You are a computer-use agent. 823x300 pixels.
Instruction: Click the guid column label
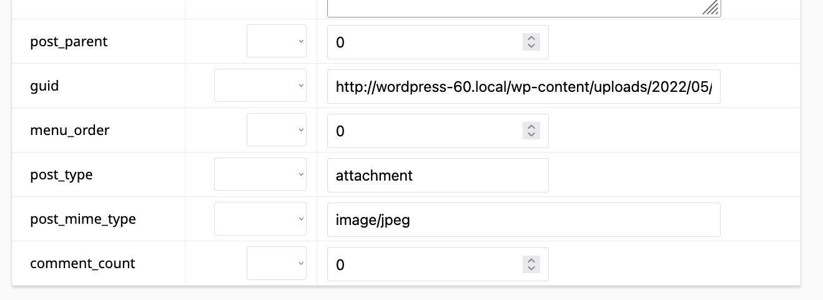click(x=44, y=86)
